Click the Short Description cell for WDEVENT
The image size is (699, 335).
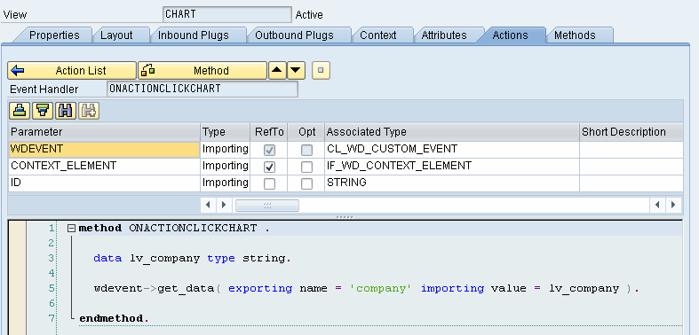pyautogui.click(x=631, y=149)
